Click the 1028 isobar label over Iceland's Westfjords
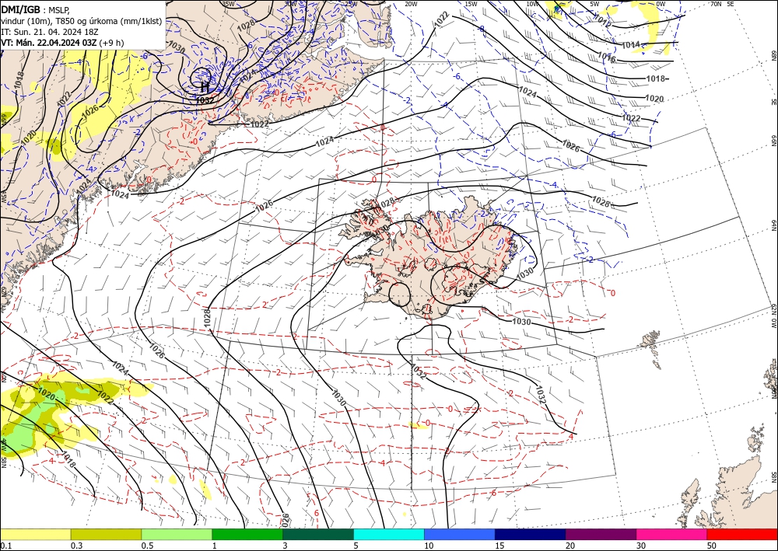This screenshot has width=778, height=551. click(387, 202)
